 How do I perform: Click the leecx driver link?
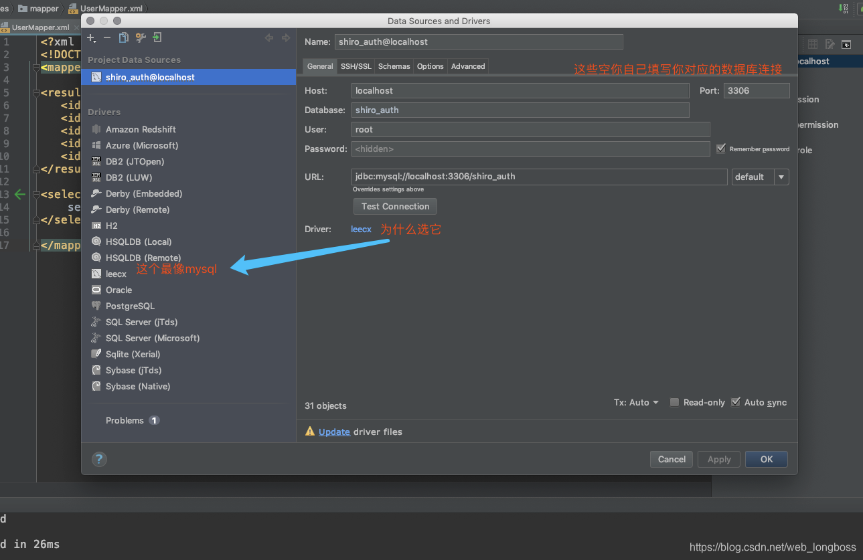(x=361, y=229)
